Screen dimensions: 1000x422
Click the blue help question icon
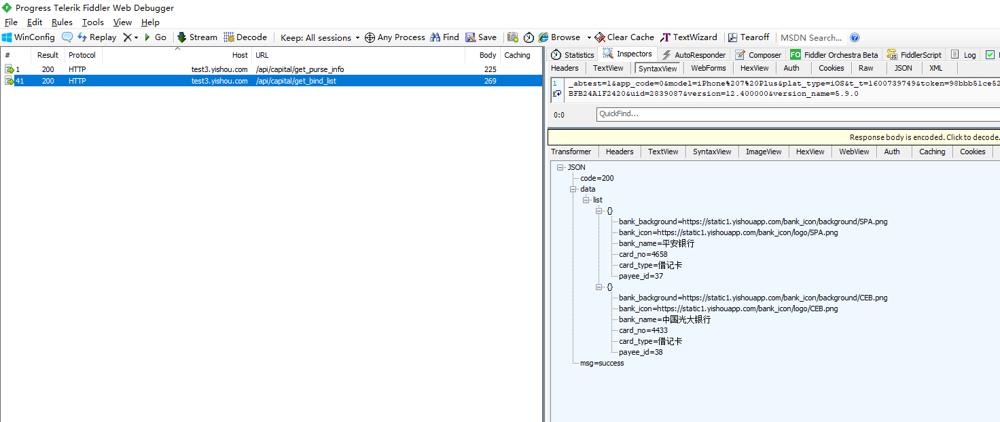(x=855, y=37)
